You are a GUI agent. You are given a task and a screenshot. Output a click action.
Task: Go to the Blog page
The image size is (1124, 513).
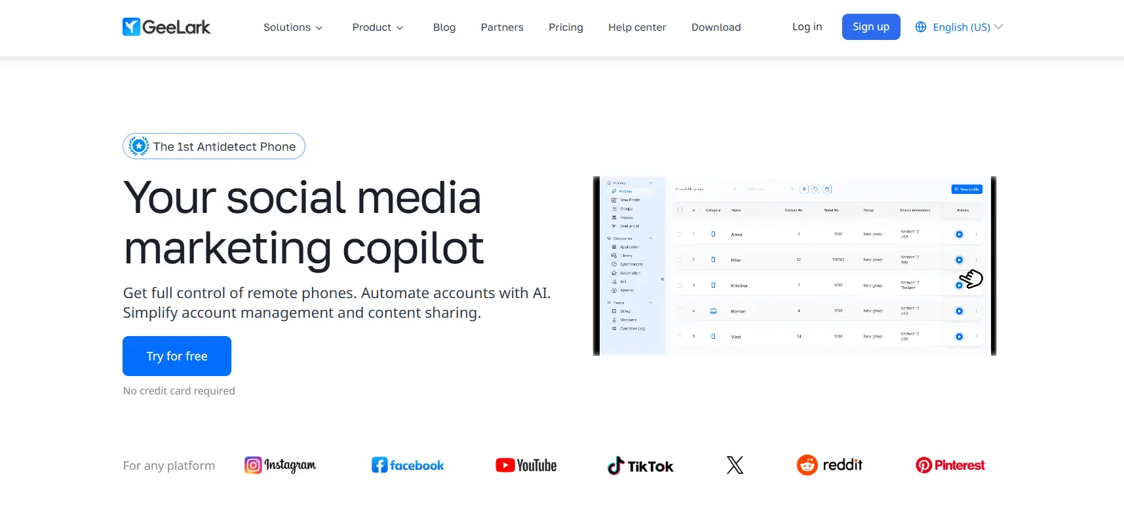[444, 27]
